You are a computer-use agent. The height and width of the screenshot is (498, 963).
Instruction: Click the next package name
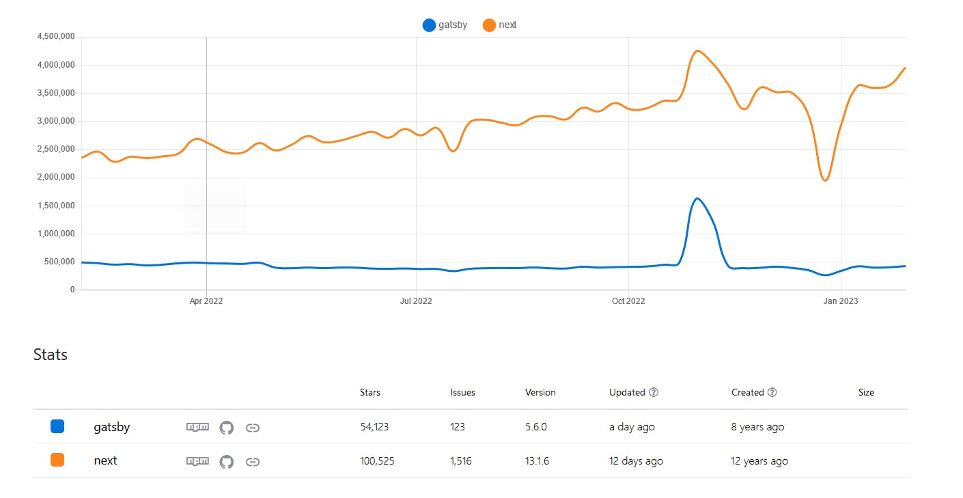tap(105, 461)
